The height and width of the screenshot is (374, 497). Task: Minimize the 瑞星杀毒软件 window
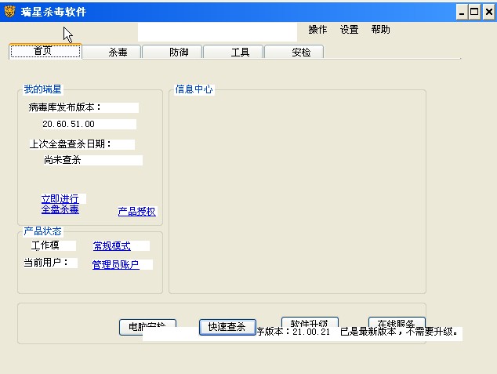(462, 13)
